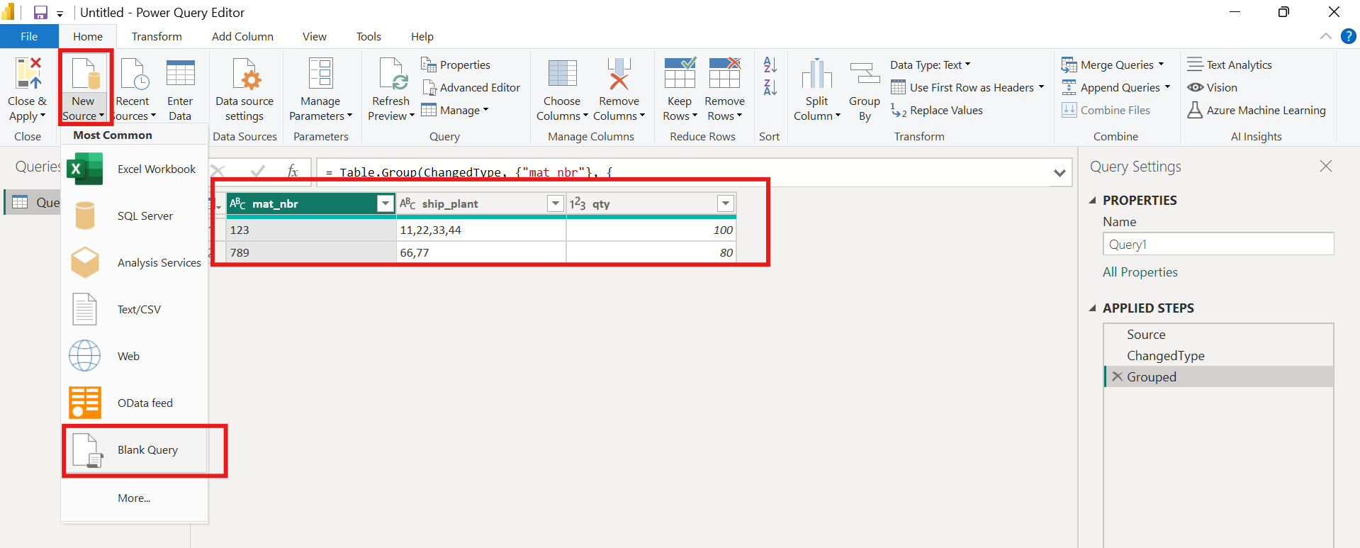This screenshot has width=1360, height=548.
Task: Click the query Name input field
Action: [1218, 245]
